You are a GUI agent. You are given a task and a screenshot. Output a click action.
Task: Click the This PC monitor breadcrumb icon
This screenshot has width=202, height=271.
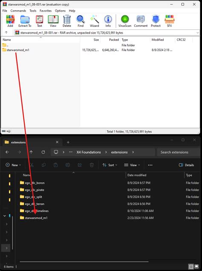[x=56, y=152]
